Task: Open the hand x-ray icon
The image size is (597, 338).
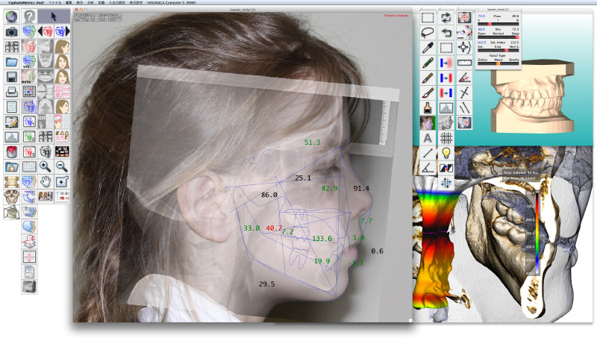Action: coord(46,122)
